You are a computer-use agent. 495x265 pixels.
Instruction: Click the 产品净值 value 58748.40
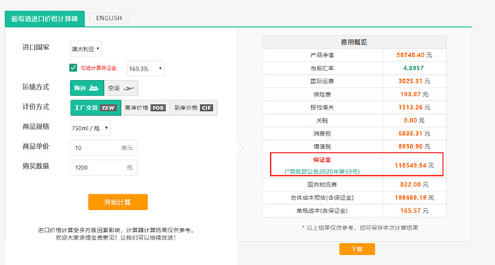point(410,55)
